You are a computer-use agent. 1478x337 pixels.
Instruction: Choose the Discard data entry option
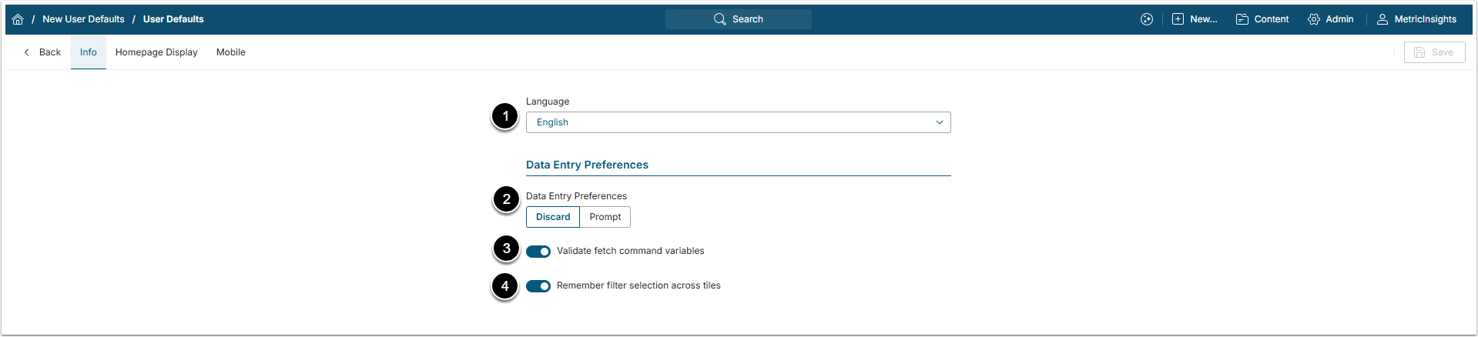[x=553, y=217]
